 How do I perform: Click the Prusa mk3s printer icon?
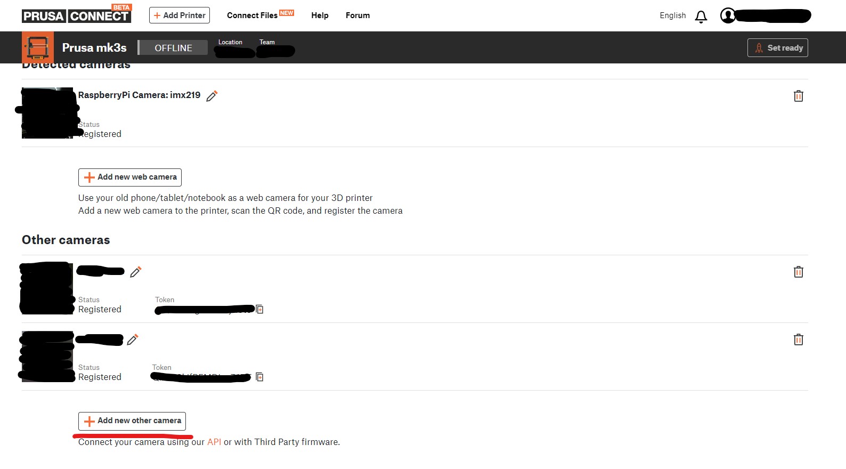coord(38,47)
